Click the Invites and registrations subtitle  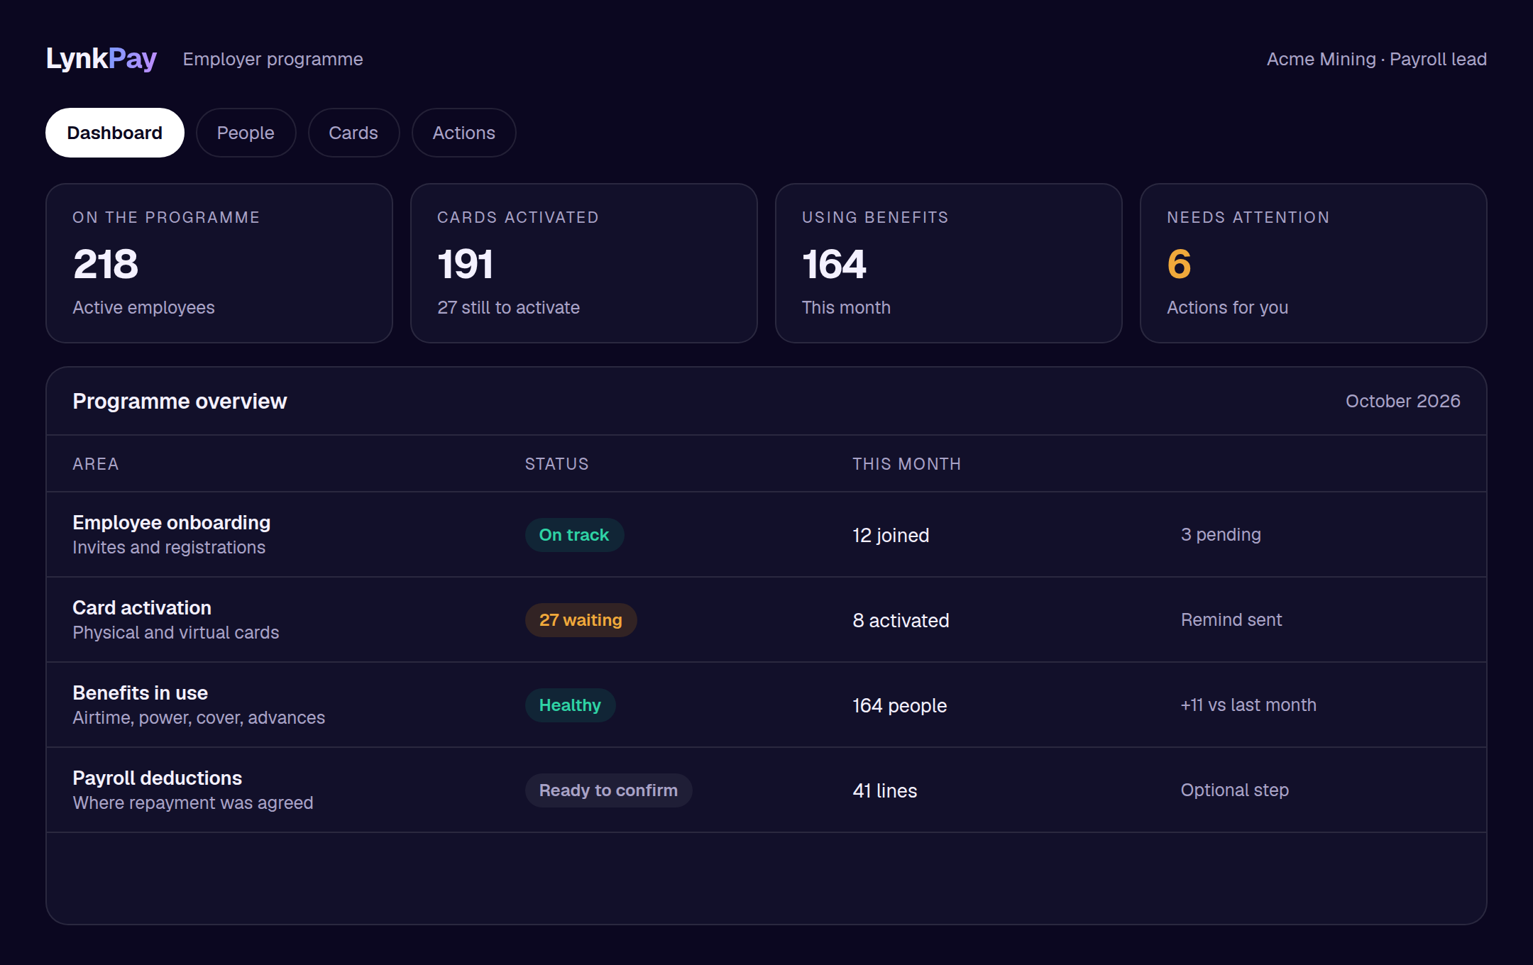pos(169,548)
